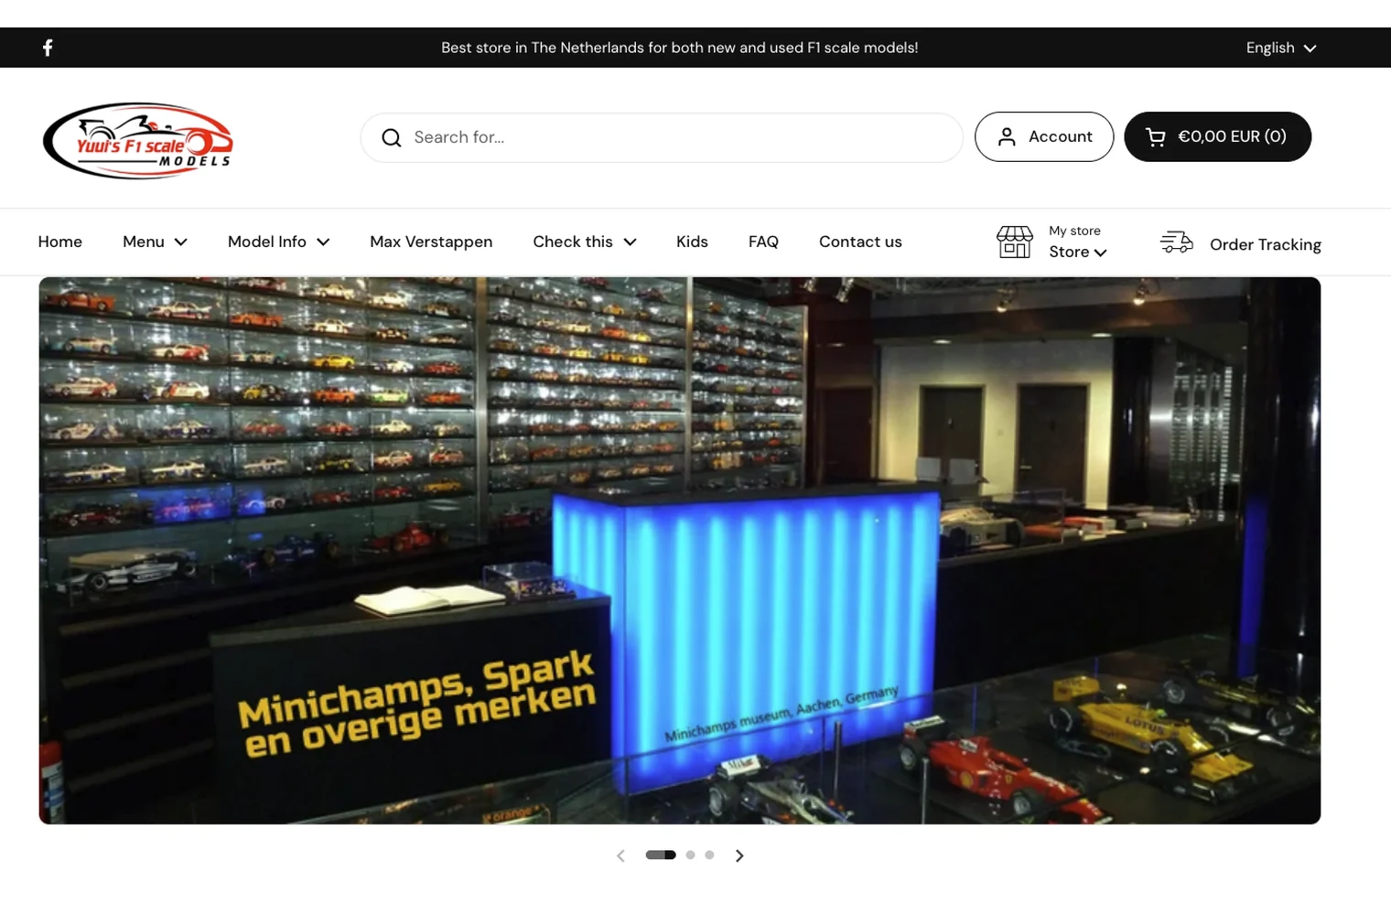
Task: Open the Order Tracking link
Action: point(1266,244)
